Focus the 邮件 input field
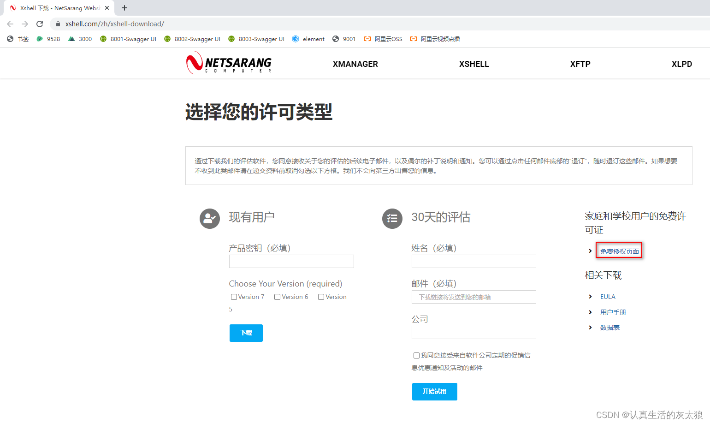This screenshot has width=710, height=424. [x=474, y=297]
